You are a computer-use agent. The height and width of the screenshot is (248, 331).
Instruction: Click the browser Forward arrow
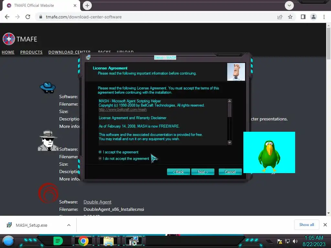click(17, 17)
